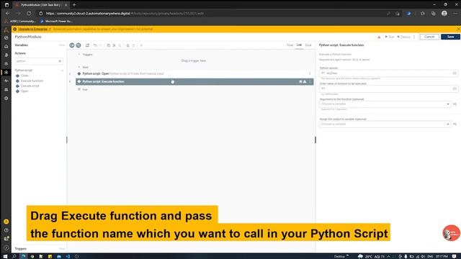Click second round toolbar icon
The image size is (461, 259).
pos(79,45)
